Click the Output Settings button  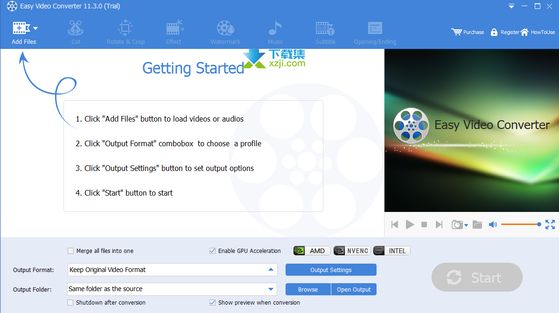331,270
